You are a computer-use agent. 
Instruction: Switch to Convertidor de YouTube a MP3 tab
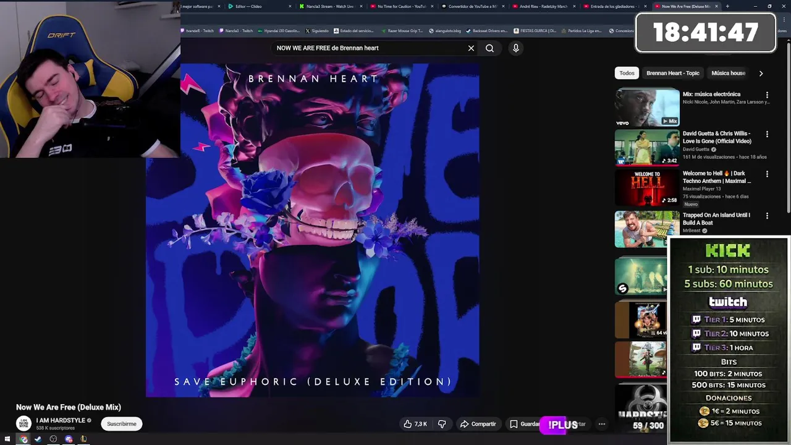(x=473, y=6)
